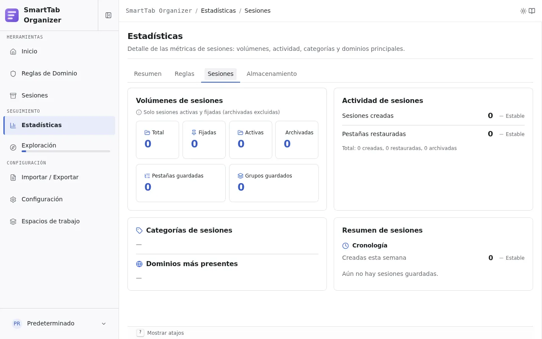Click the folder icon in the Activas card
542x339 pixels.
pos(241,133)
